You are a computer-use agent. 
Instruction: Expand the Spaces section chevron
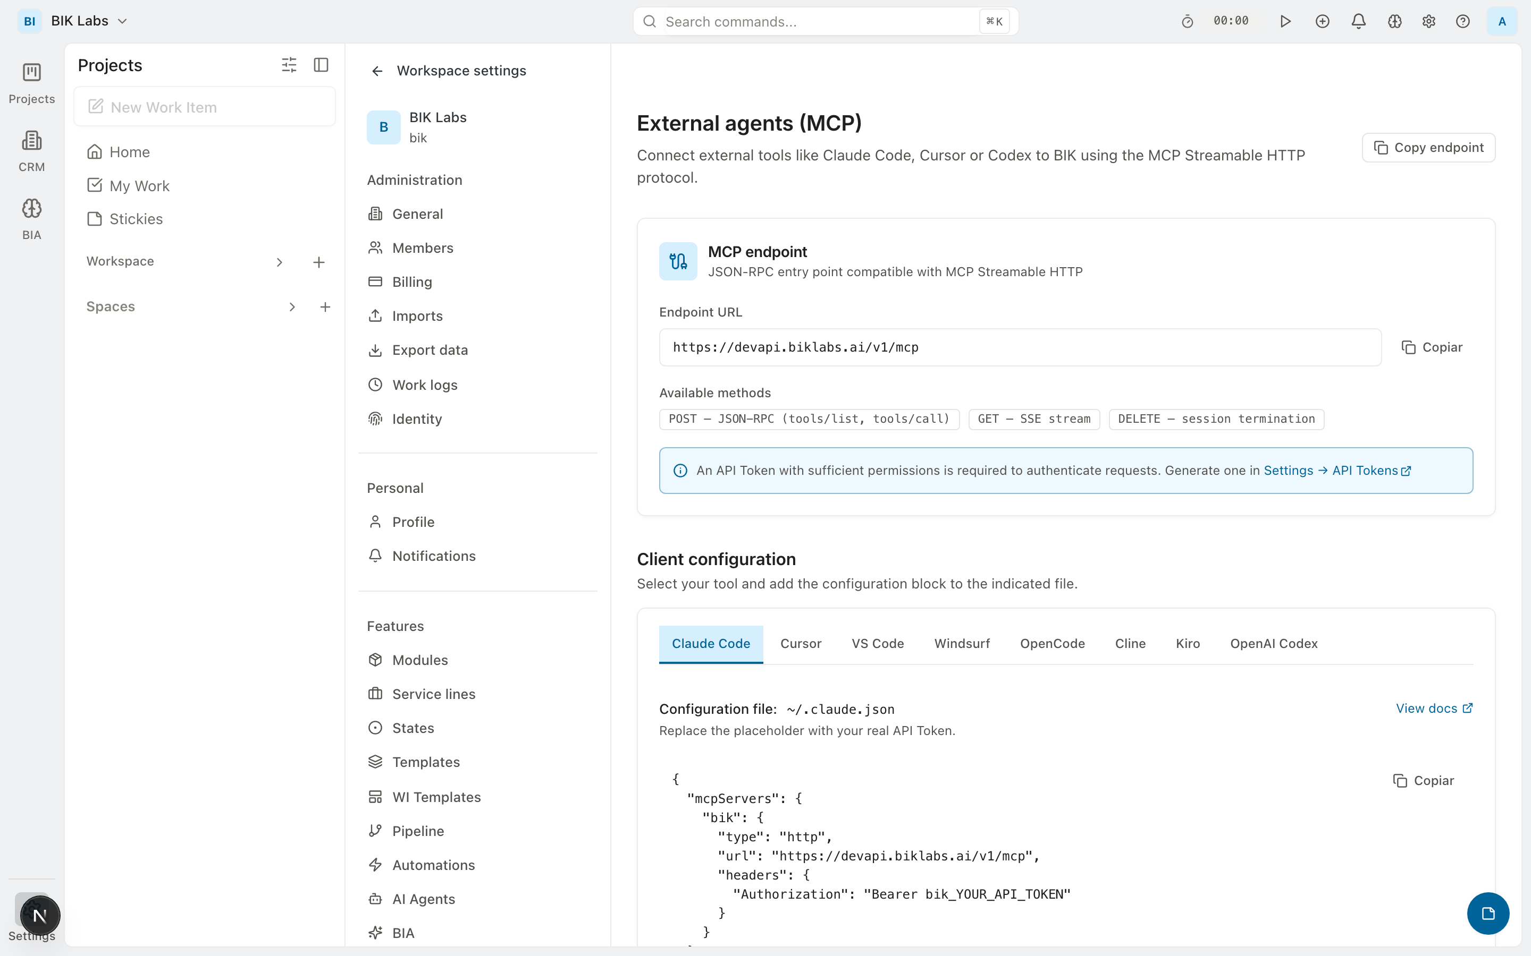[x=292, y=308]
